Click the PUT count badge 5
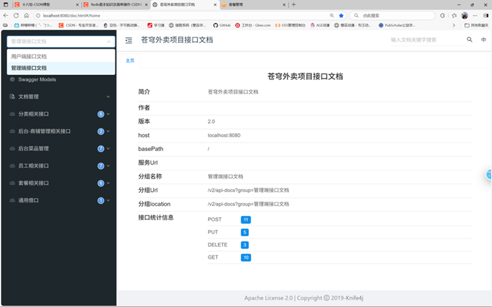492x307 pixels. coord(245,232)
